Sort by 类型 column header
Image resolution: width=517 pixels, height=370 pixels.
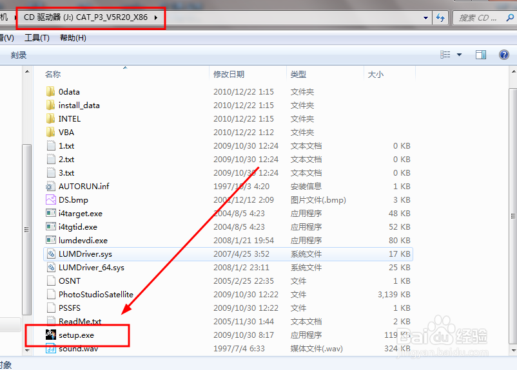[x=298, y=75]
